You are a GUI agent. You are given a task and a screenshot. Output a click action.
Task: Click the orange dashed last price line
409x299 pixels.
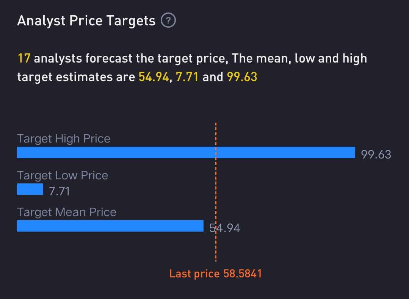(x=216, y=250)
